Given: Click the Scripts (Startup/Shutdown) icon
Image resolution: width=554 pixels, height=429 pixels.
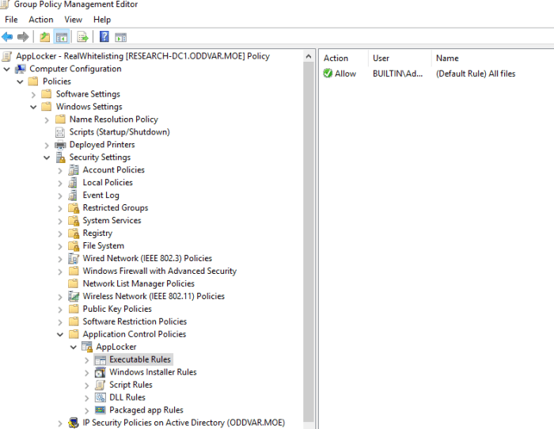Looking at the screenshot, I should 60,132.
